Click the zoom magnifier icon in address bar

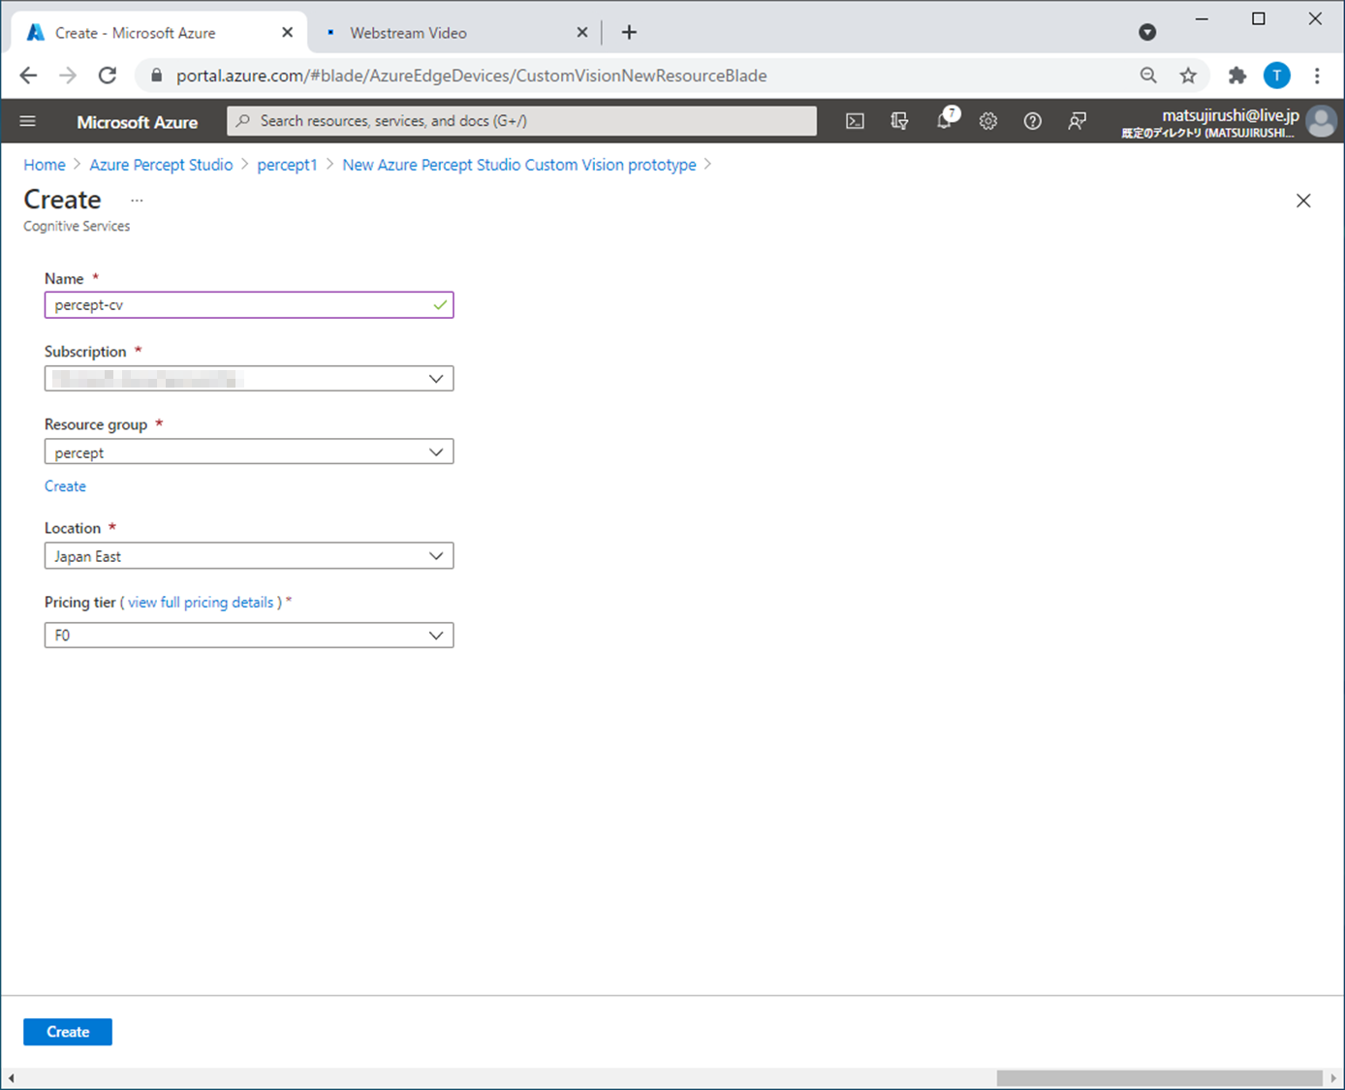tap(1148, 76)
